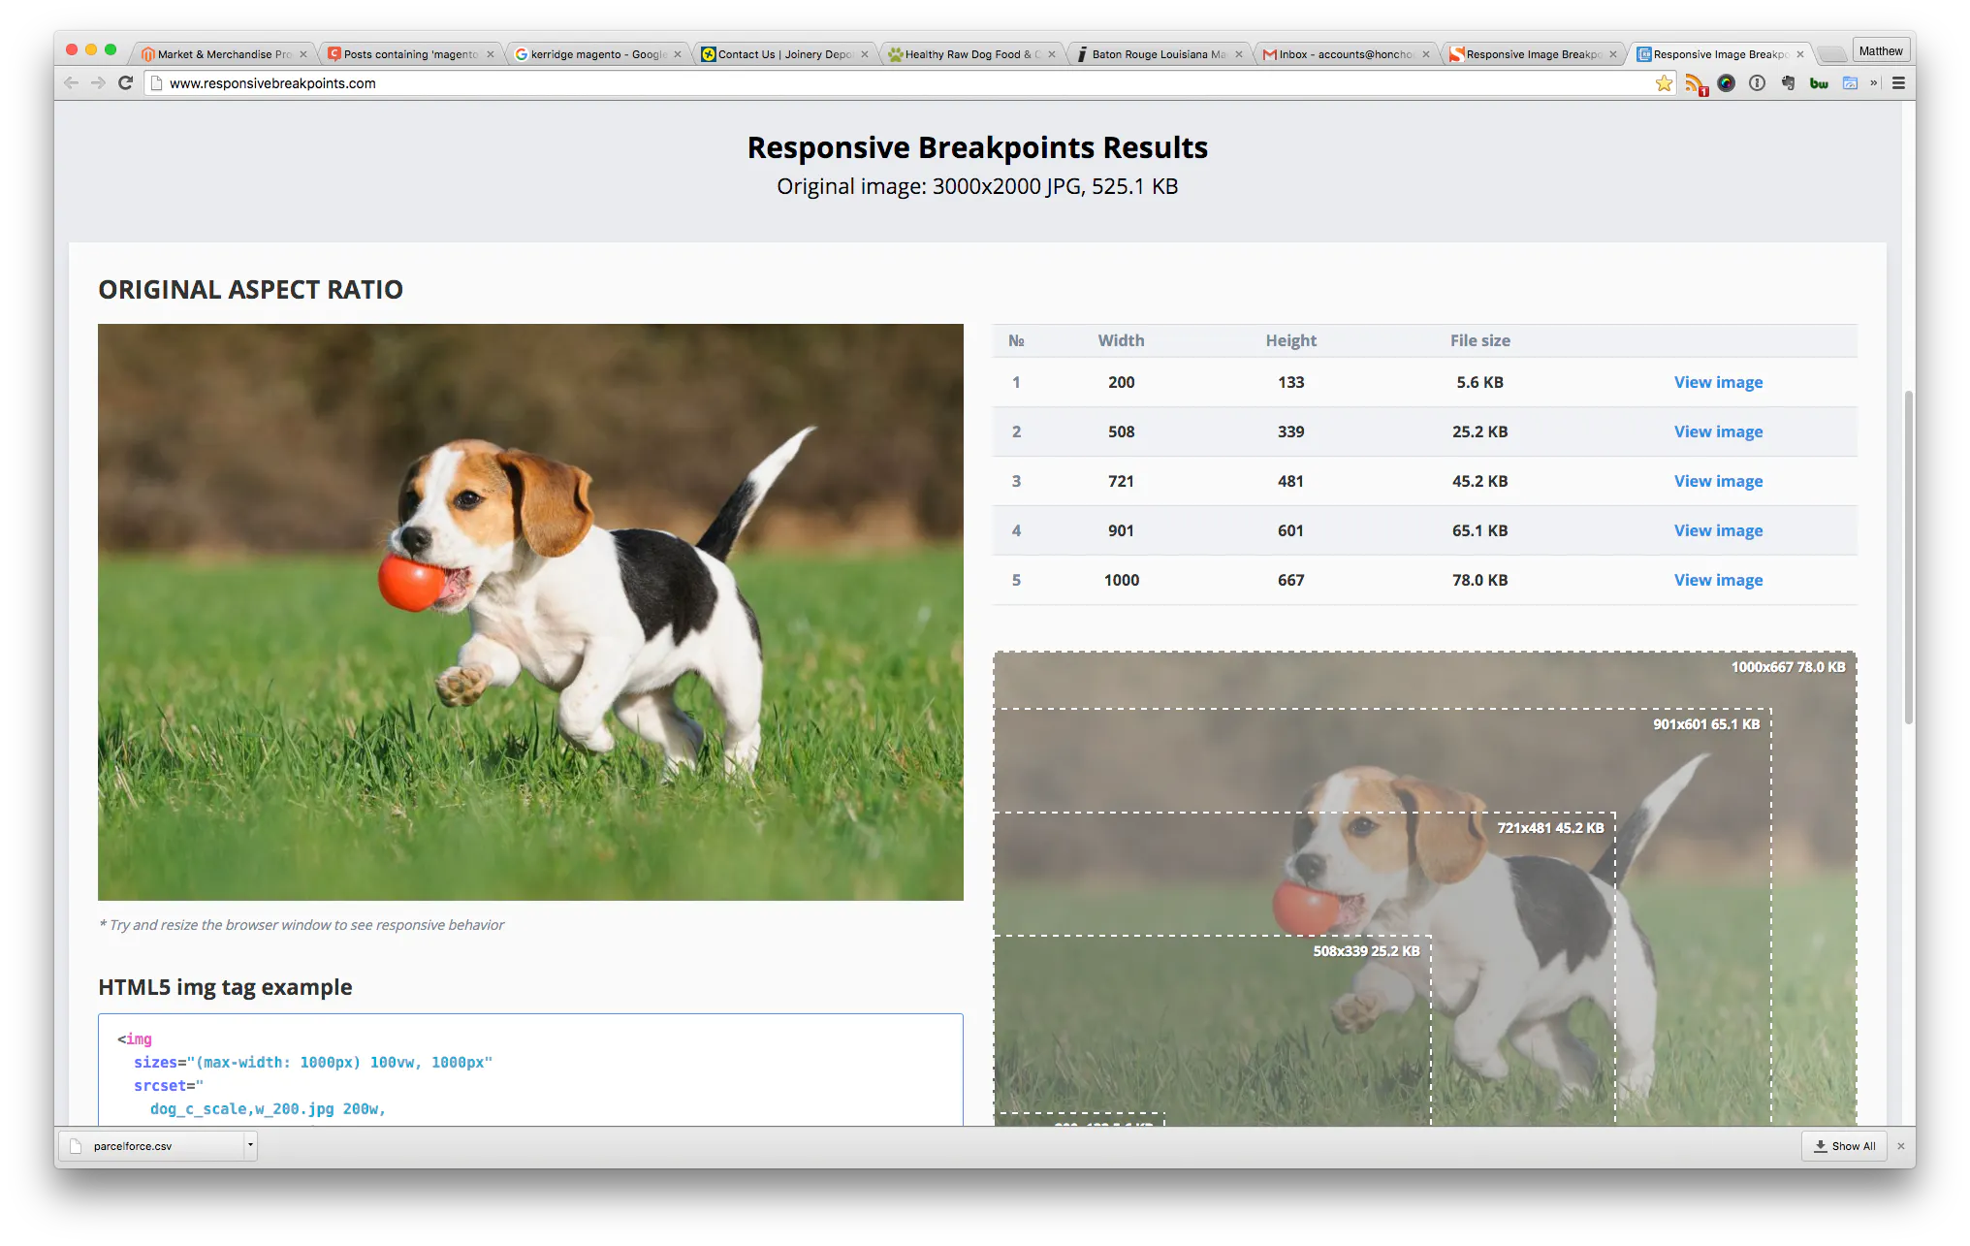The height and width of the screenshot is (1246, 1970).
Task: View image for 1000 width row
Action: point(1718,580)
